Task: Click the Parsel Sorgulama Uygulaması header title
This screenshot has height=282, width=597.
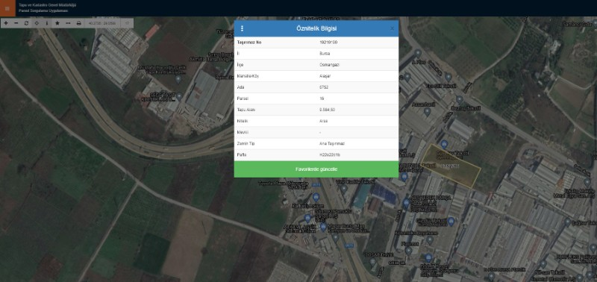Action: point(43,10)
